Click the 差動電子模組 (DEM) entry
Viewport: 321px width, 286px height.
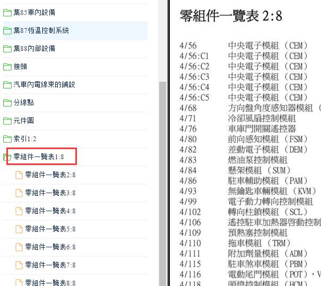(x=268, y=150)
